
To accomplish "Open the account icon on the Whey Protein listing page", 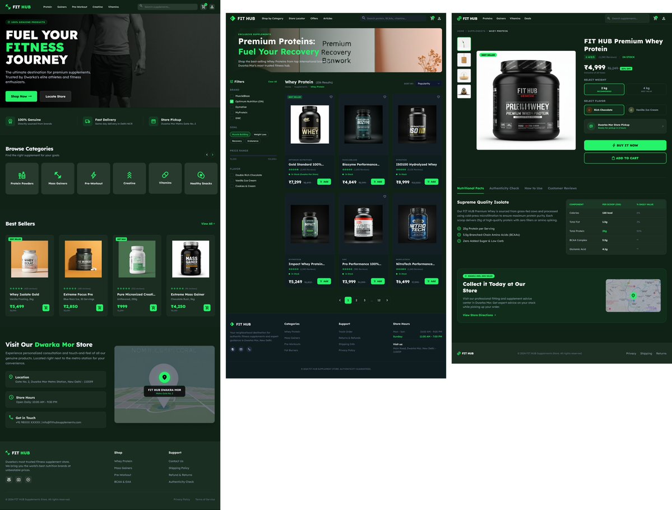I will coord(439,18).
